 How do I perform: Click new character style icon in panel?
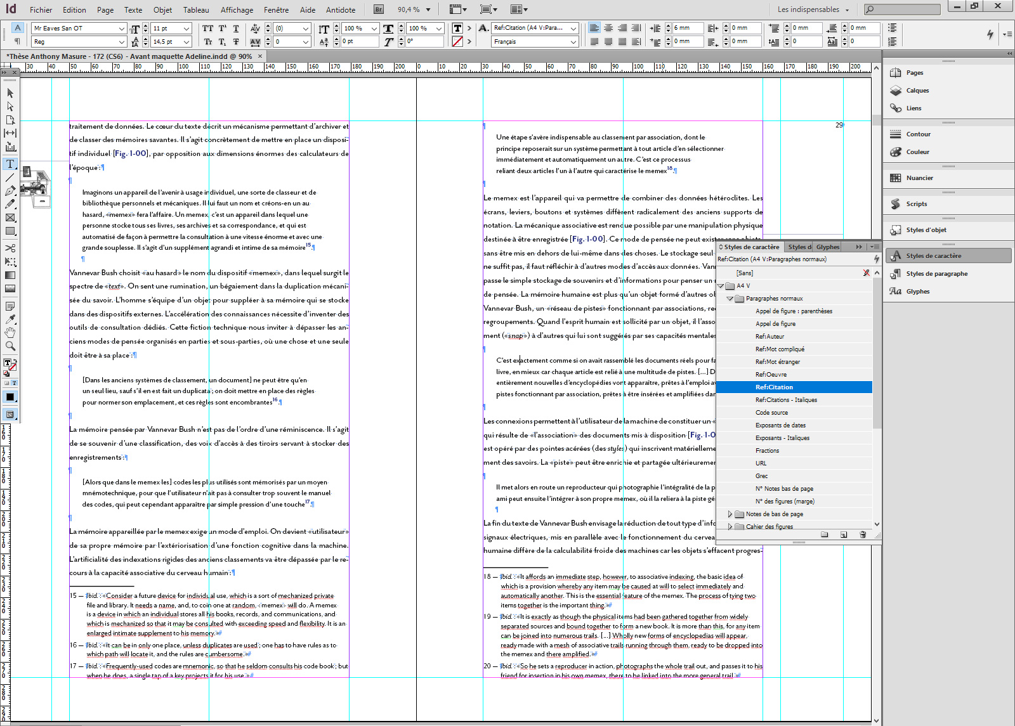pyautogui.click(x=844, y=535)
